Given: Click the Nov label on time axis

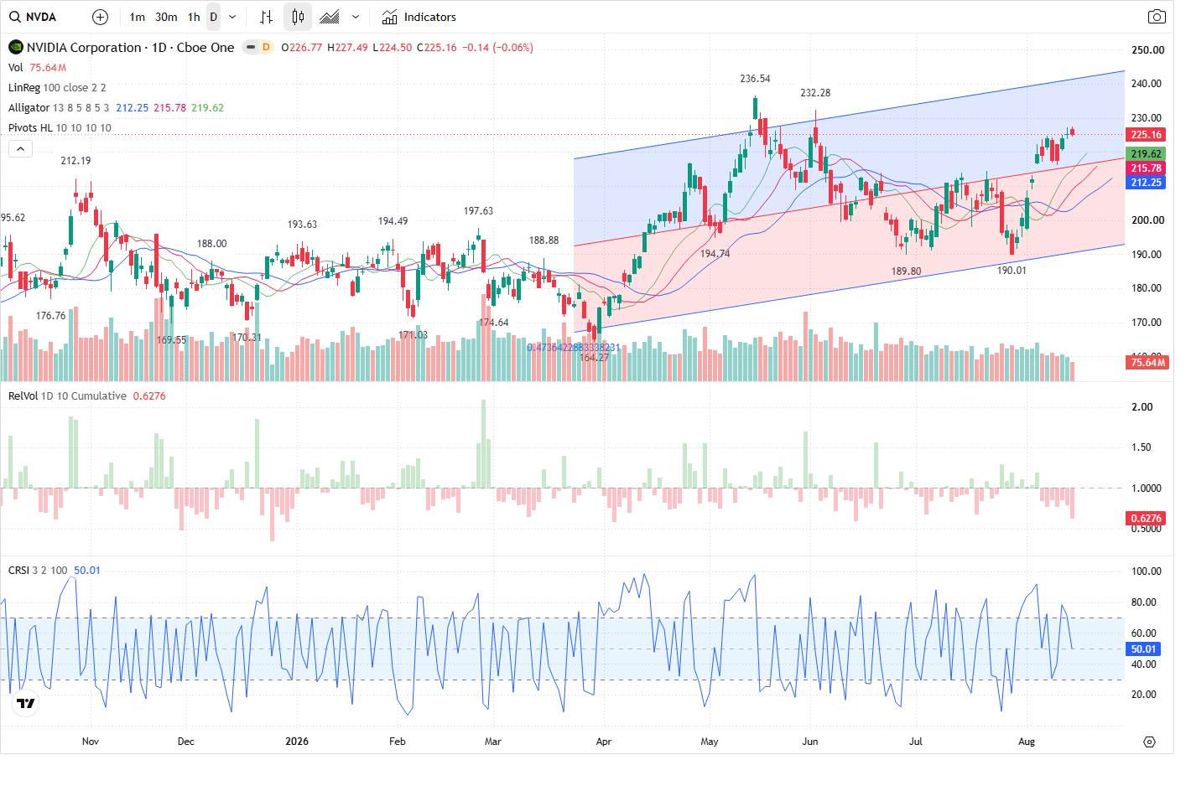Looking at the screenshot, I should tap(91, 741).
